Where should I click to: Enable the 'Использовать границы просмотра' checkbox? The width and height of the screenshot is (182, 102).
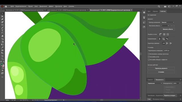[149, 54]
